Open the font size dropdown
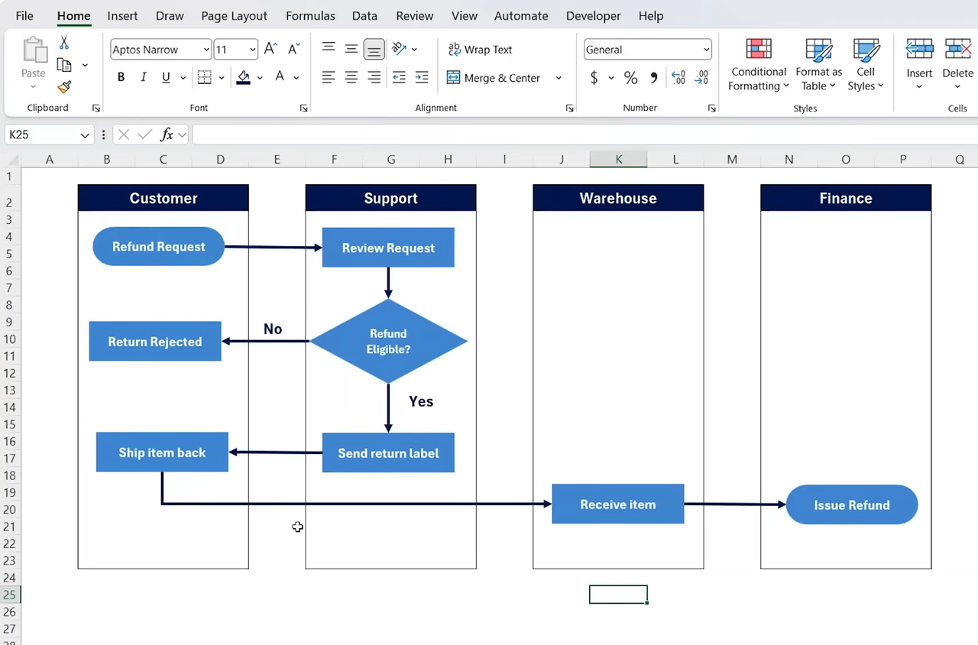This screenshot has width=978, height=645. pos(252,50)
